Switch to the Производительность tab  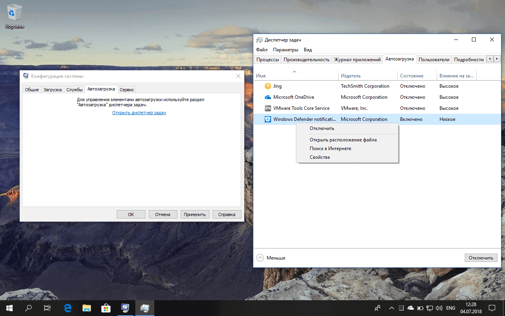306,60
